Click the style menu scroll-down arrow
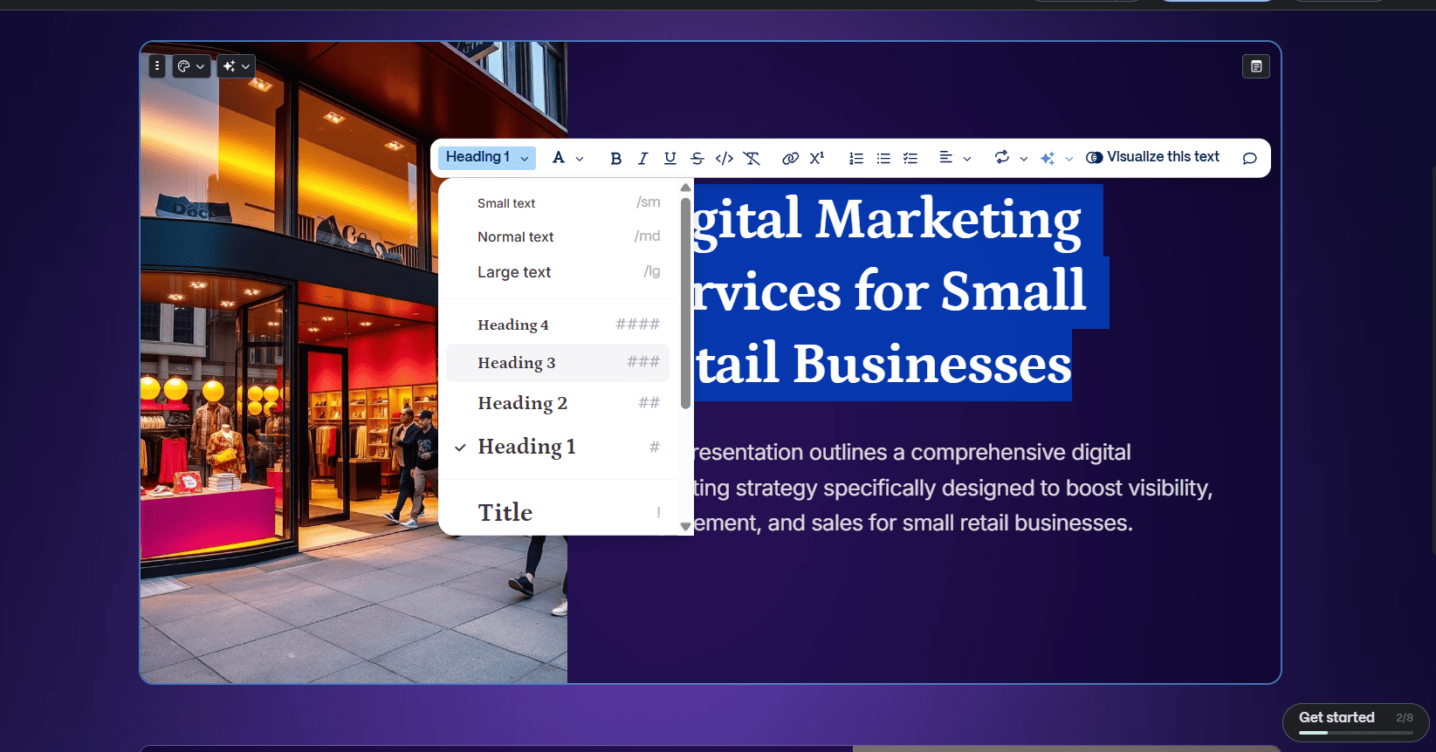This screenshot has width=1436, height=752. tap(685, 526)
